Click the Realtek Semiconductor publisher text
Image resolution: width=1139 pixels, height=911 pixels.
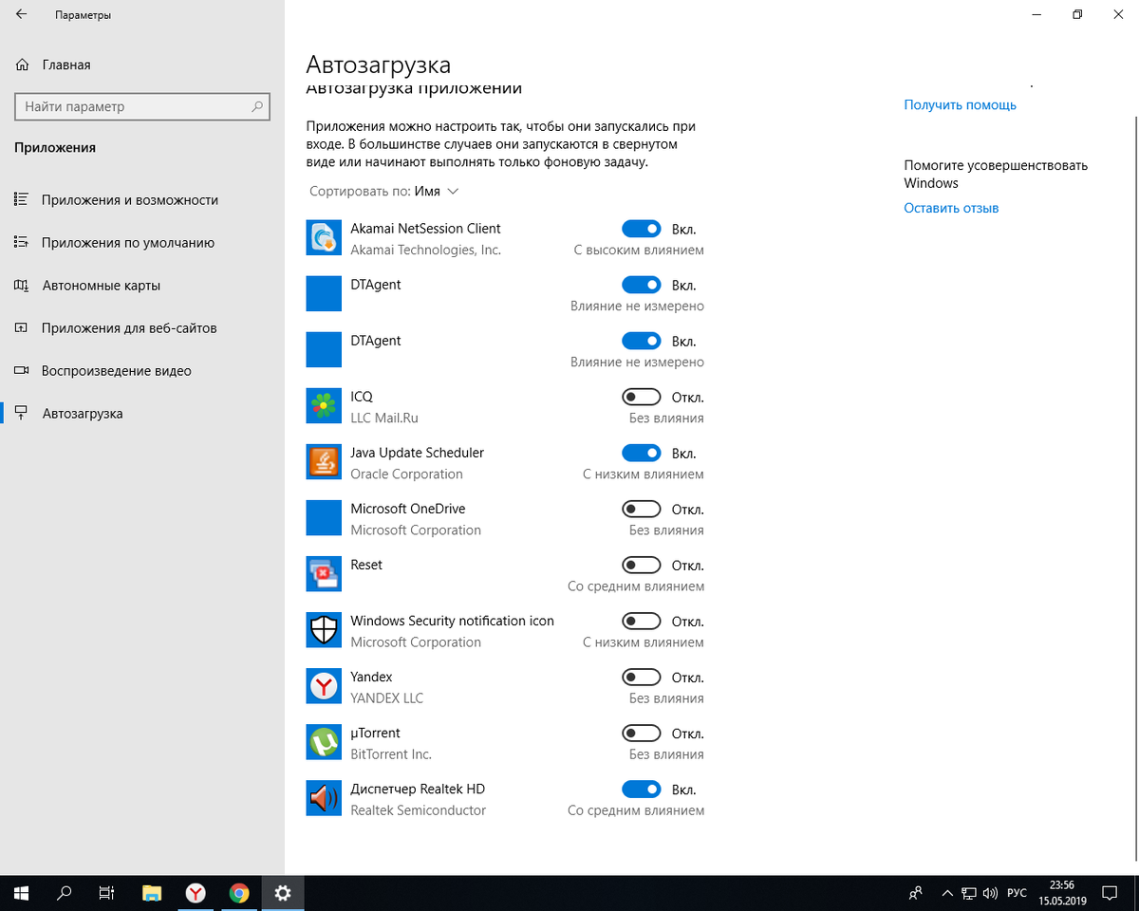pyautogui.click(x=418, y=810)
